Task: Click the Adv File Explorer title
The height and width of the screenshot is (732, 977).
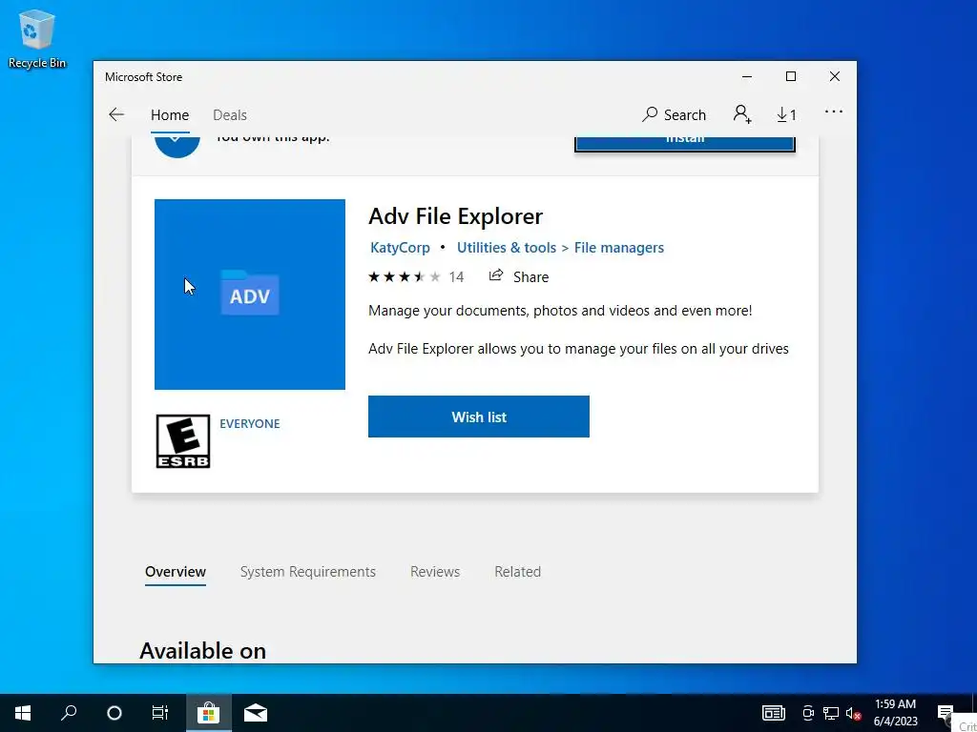Action: click(x=455, y=216)
